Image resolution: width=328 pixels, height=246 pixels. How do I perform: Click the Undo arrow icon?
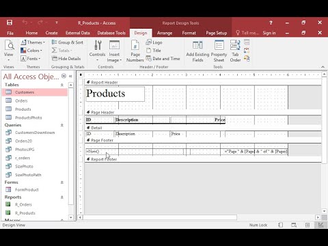pos(25,23)
